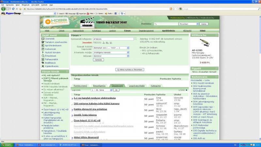Go to the Home page icon
The image size is (261, 147).
tap(20, 9)
